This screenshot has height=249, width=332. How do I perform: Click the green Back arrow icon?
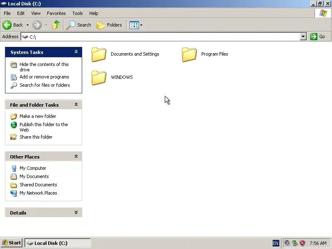(7, 25)
